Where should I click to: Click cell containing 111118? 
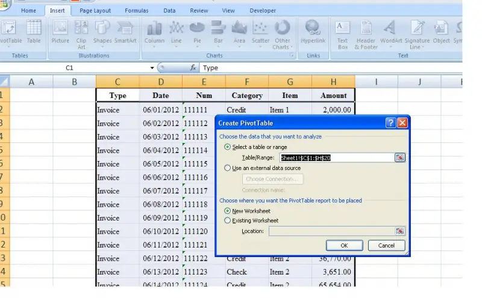click(199, 204)
